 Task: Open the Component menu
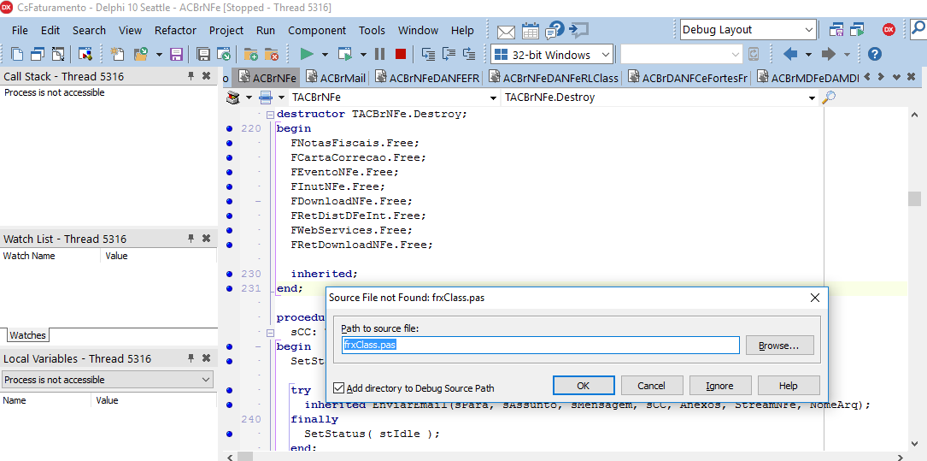point(317,30)
